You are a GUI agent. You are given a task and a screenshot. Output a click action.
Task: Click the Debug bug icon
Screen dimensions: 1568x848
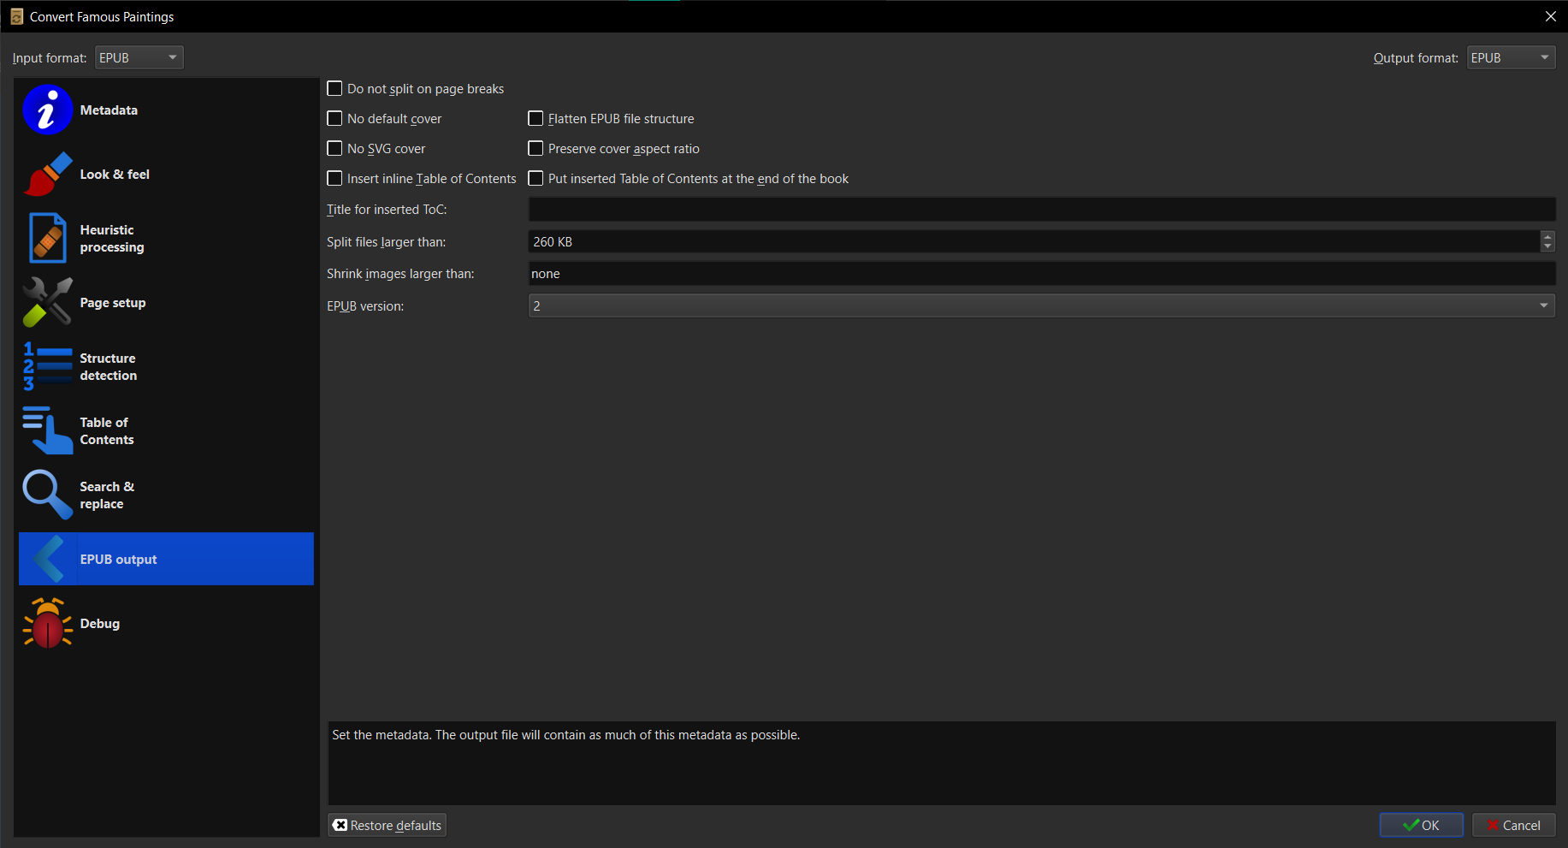[47, 623]
